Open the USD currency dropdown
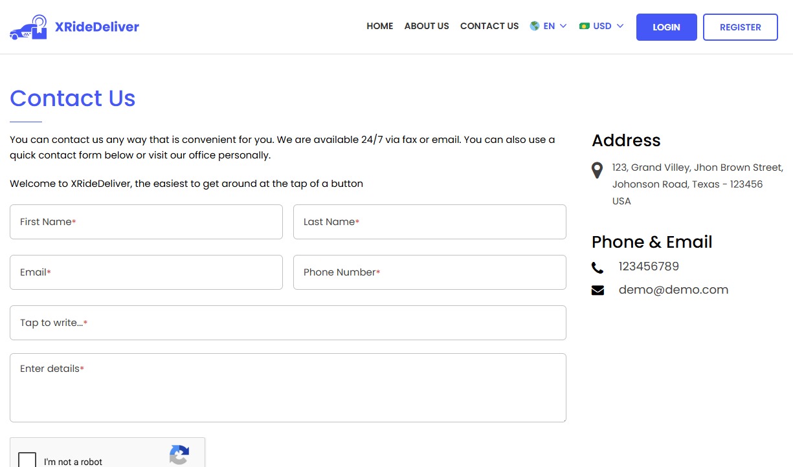The height and width of the screenshot is (467, 793). (602, 26)
